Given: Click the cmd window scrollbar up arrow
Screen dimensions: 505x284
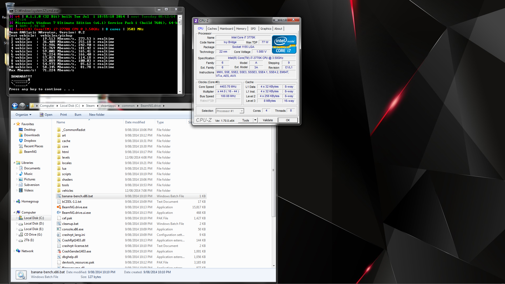Looking at the screenshot, I should coord(180,17).
